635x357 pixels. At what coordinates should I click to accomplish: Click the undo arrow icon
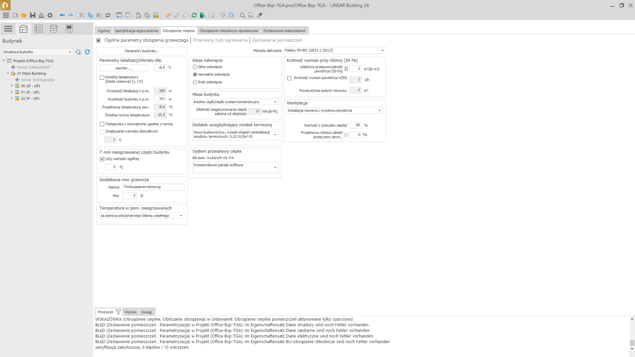point(62,15)
